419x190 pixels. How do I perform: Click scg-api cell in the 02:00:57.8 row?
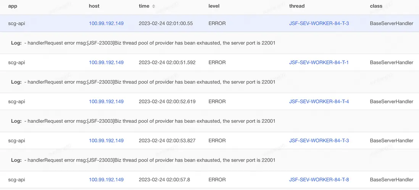16,180
